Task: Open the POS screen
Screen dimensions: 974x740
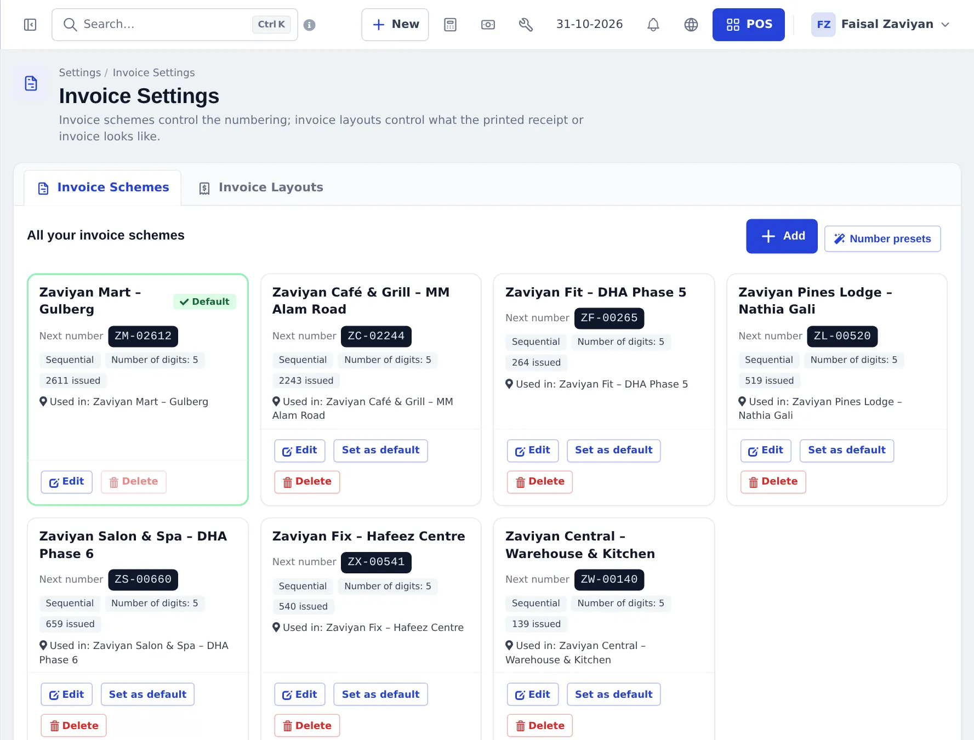Action: [749, 25]
